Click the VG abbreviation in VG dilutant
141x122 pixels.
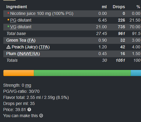13,27
